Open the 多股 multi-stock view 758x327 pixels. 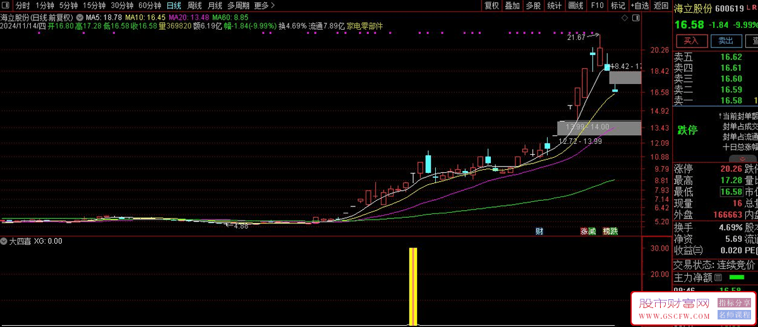point(533,6)
